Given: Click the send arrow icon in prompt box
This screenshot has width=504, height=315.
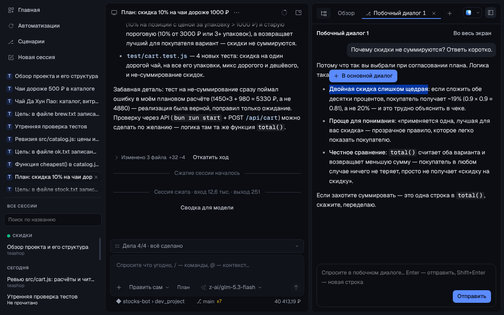Looking at the screenshot, I should pyautogui.click(x=296, y=287).
